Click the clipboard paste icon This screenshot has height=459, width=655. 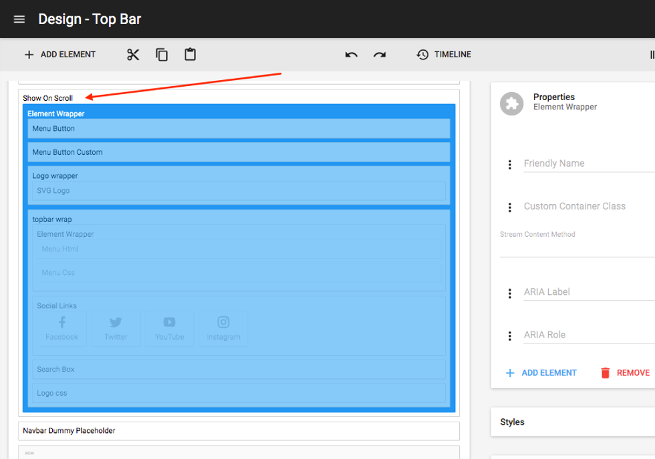[x=190, y=55]
